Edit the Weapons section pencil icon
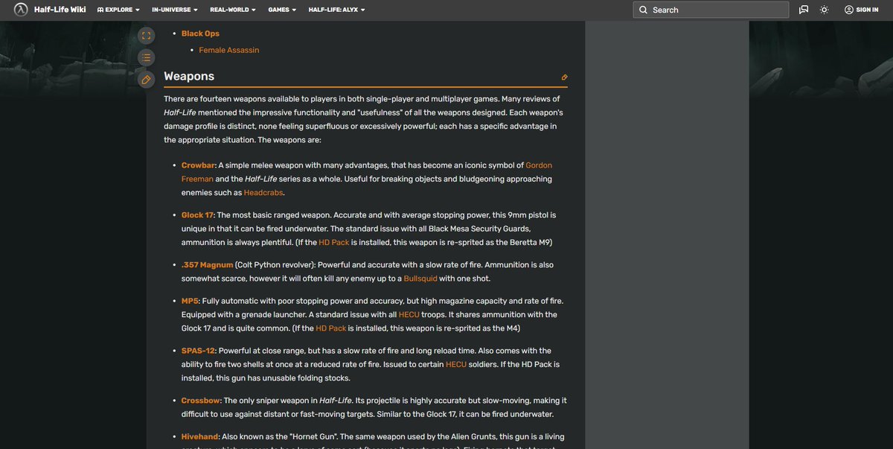This screenshot has height=449, width=893. point(564,77)
